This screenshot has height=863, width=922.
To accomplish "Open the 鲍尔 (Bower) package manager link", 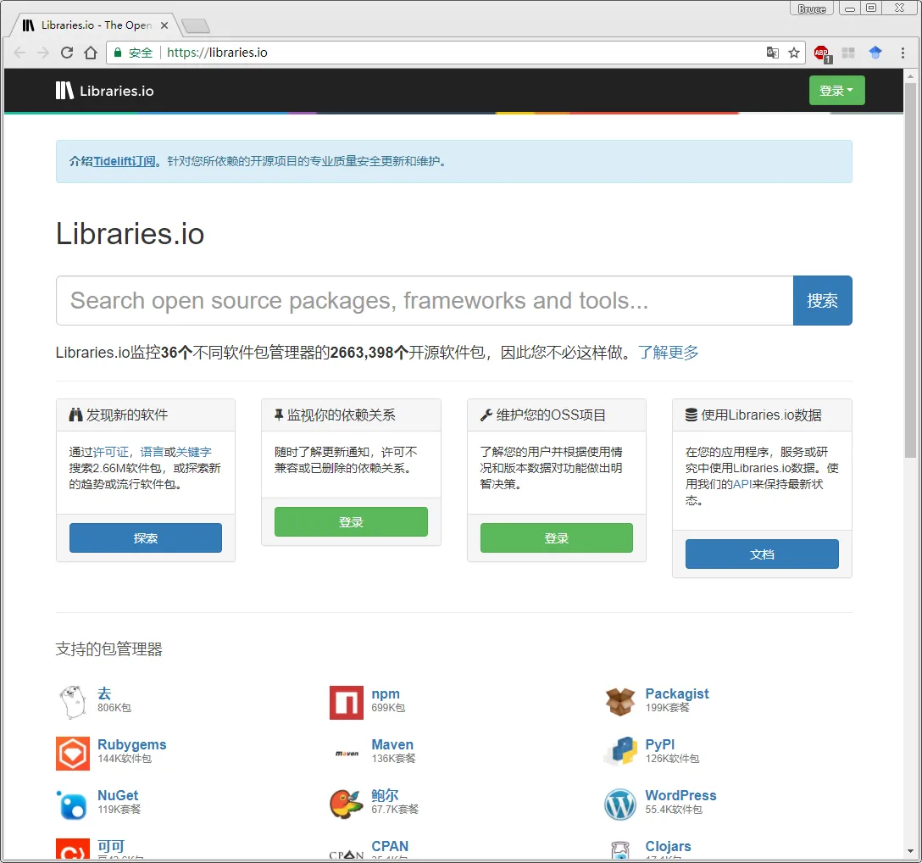I will [385, 795].
